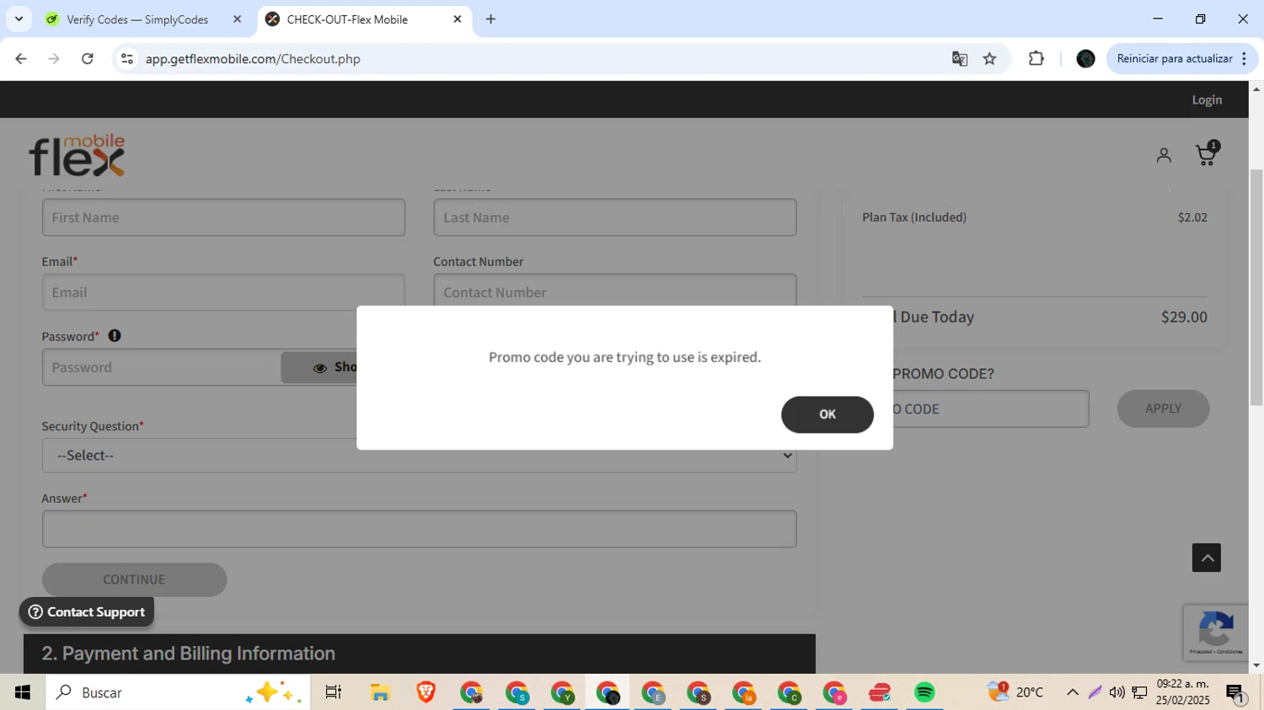Screen dimensions: 1264x710
Task: Bookmark this page with star
Action: click(x=990, y=59)
